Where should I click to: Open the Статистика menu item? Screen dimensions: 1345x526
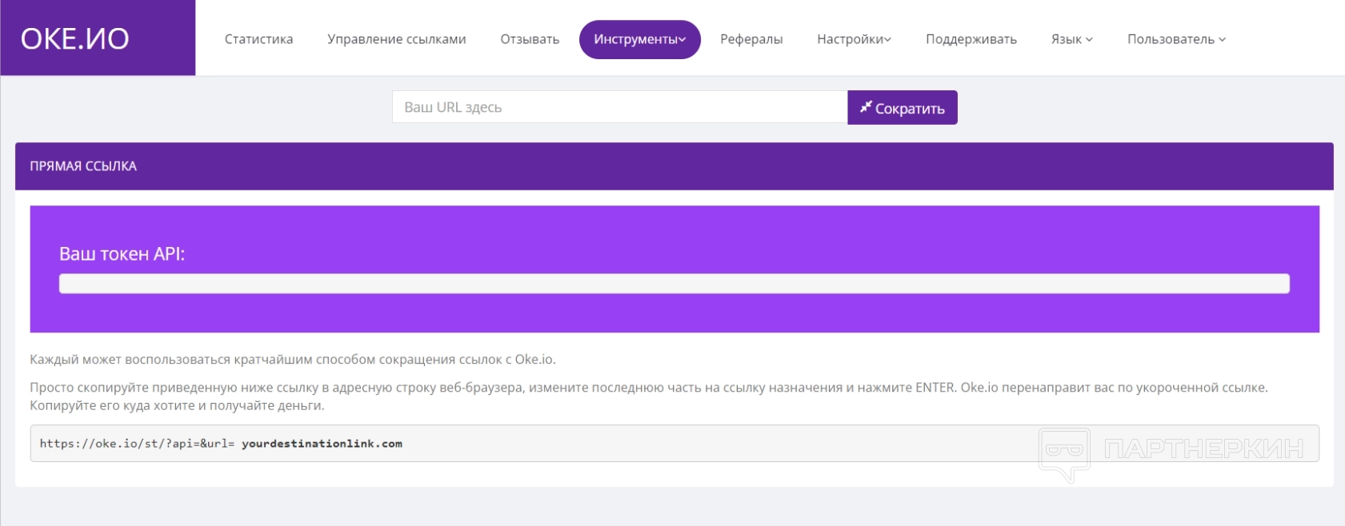click(258, 39)
